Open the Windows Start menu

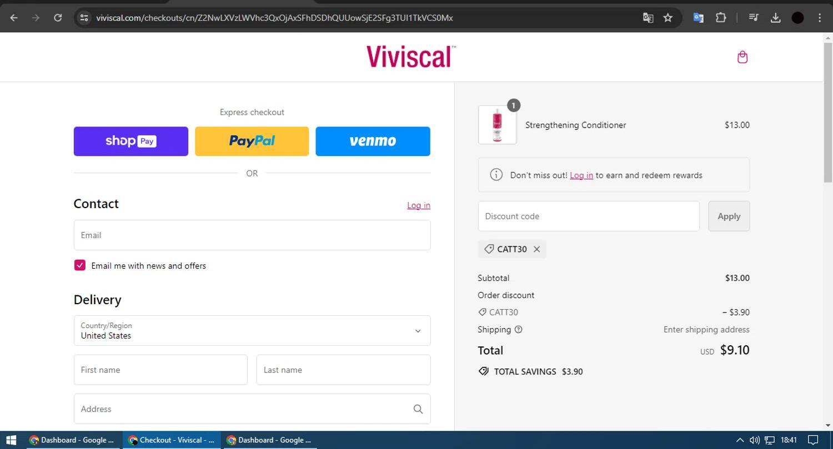click(11, 440)
